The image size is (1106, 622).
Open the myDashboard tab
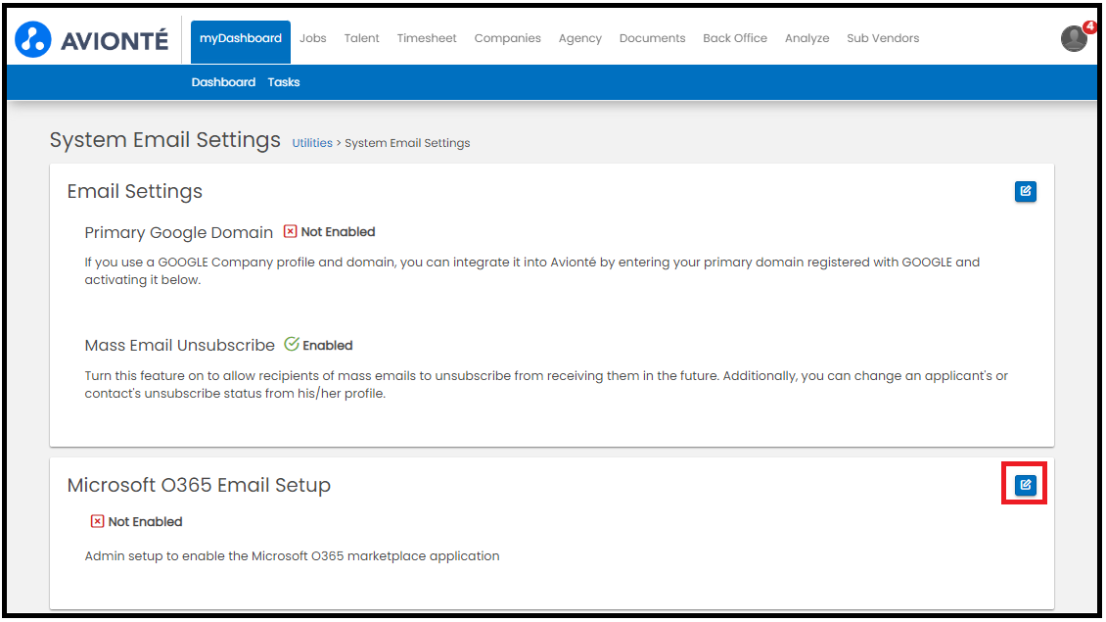pos(241,42)
